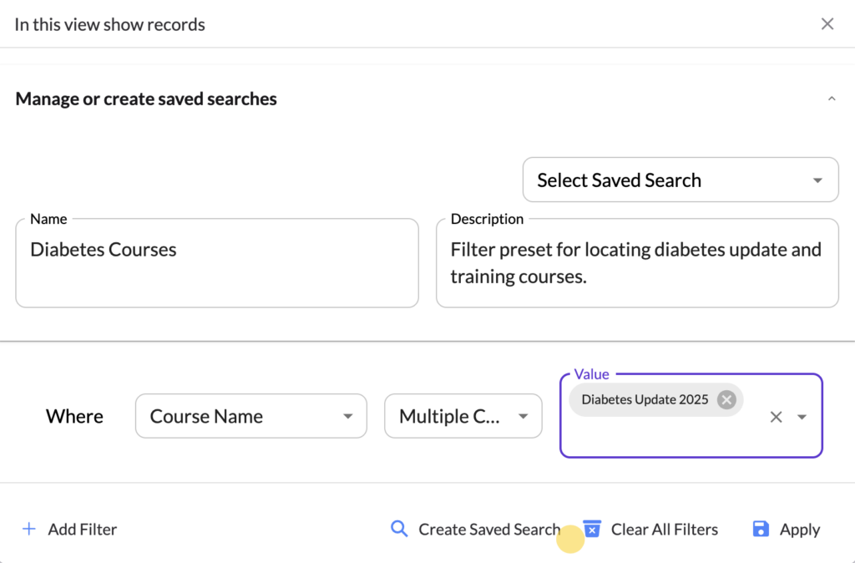Close the 'In this view show records' dialog

point(827,24)
